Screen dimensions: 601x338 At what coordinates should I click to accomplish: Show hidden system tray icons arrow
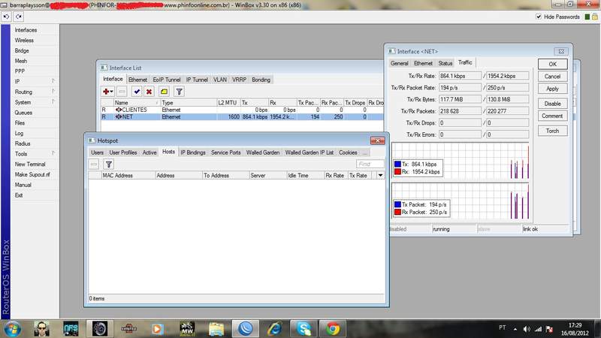pos(515,329)
